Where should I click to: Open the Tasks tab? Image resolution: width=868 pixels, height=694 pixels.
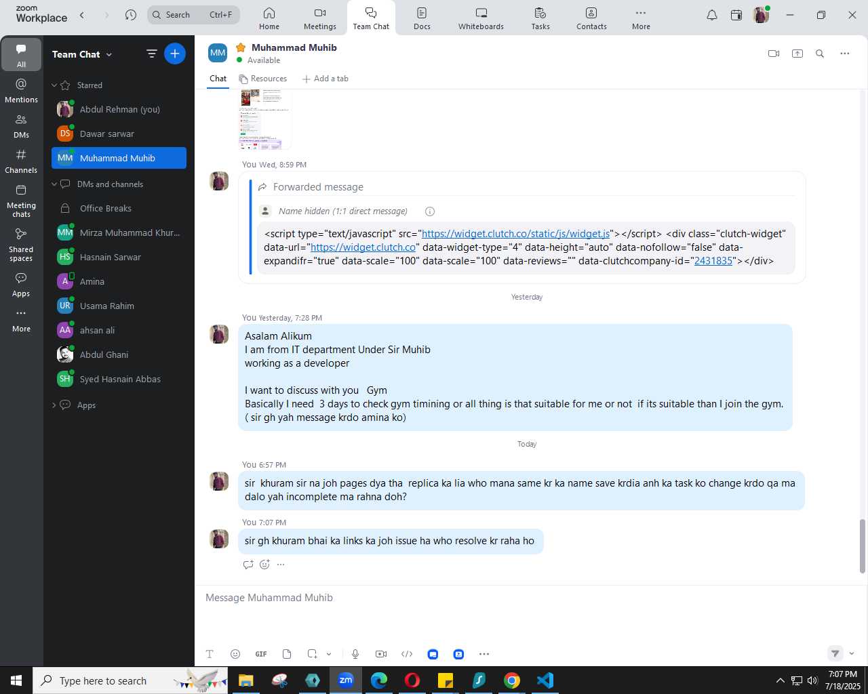[540, 18]
